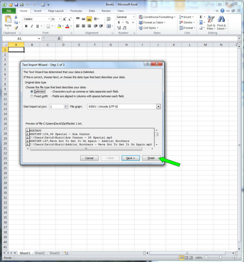Toggle Italic formatting
244x262 pixels.
click(x=32, y=26)
